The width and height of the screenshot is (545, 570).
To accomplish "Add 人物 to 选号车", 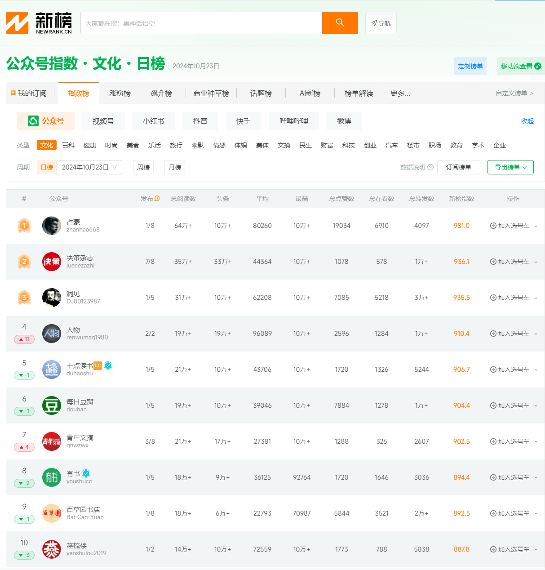I will 510,334.
